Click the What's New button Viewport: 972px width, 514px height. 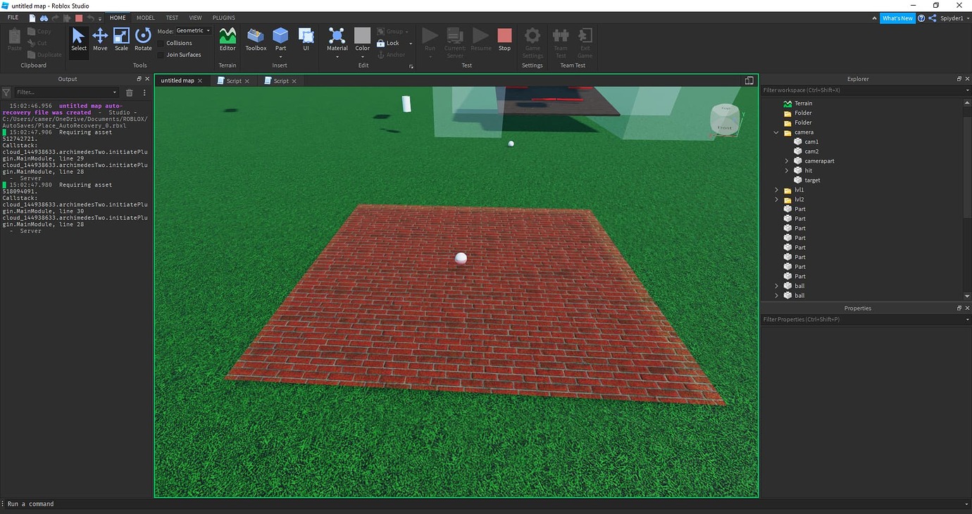click(897, 18)
